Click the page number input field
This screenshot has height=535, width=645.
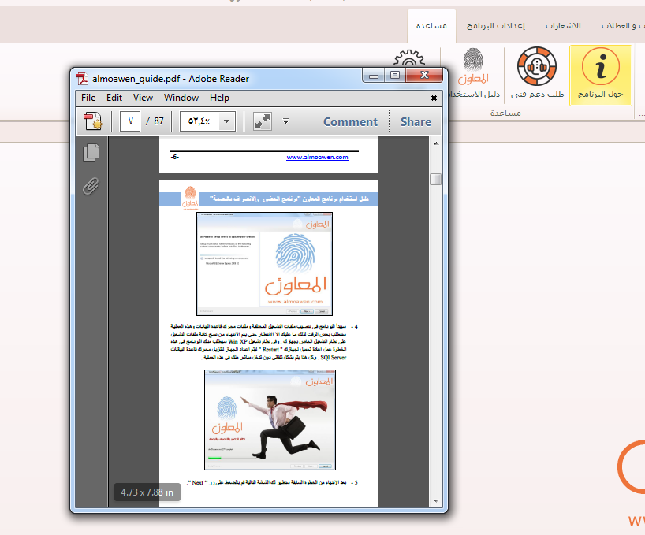click(x=130, y=121)
